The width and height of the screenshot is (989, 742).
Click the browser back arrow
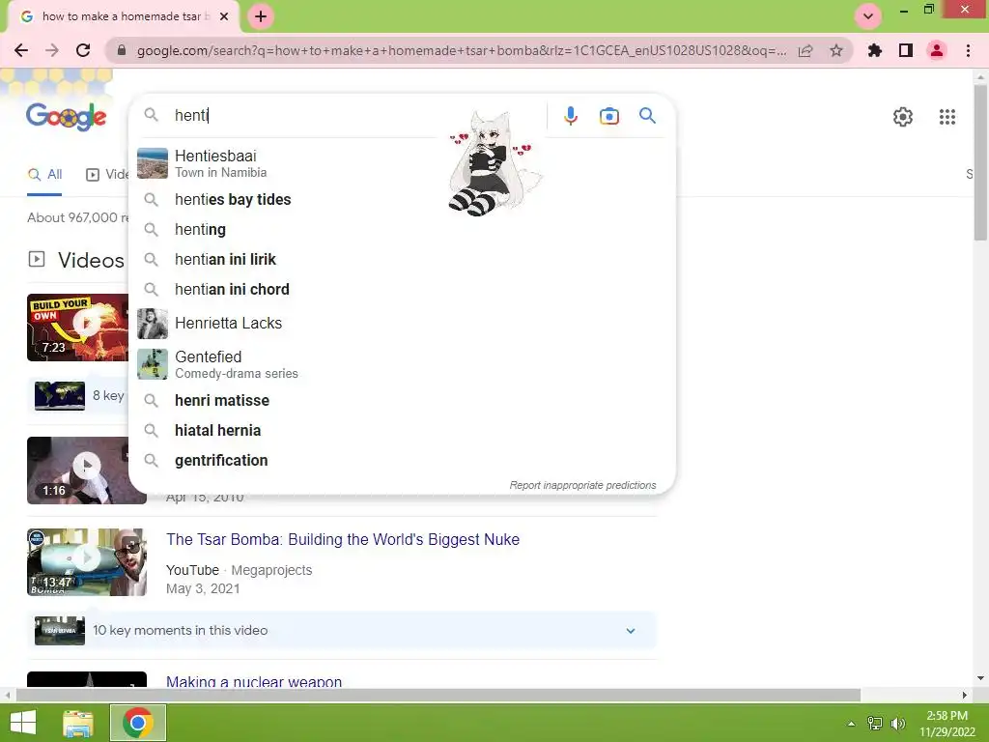tap(21, 50)
